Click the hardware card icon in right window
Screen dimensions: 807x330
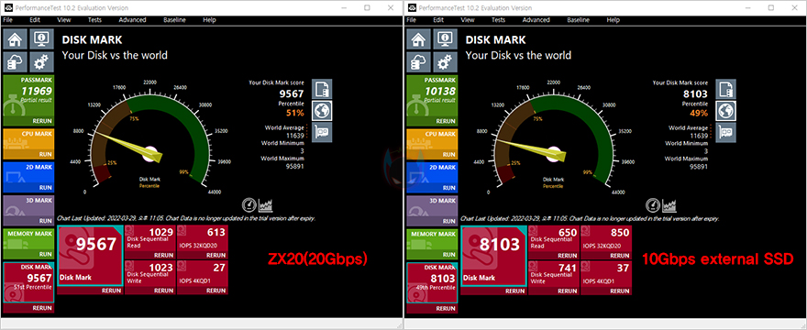[725, 132]
